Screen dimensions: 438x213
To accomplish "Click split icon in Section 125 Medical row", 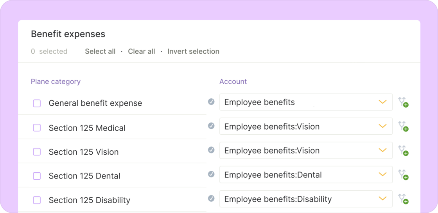I will point(403,126).
